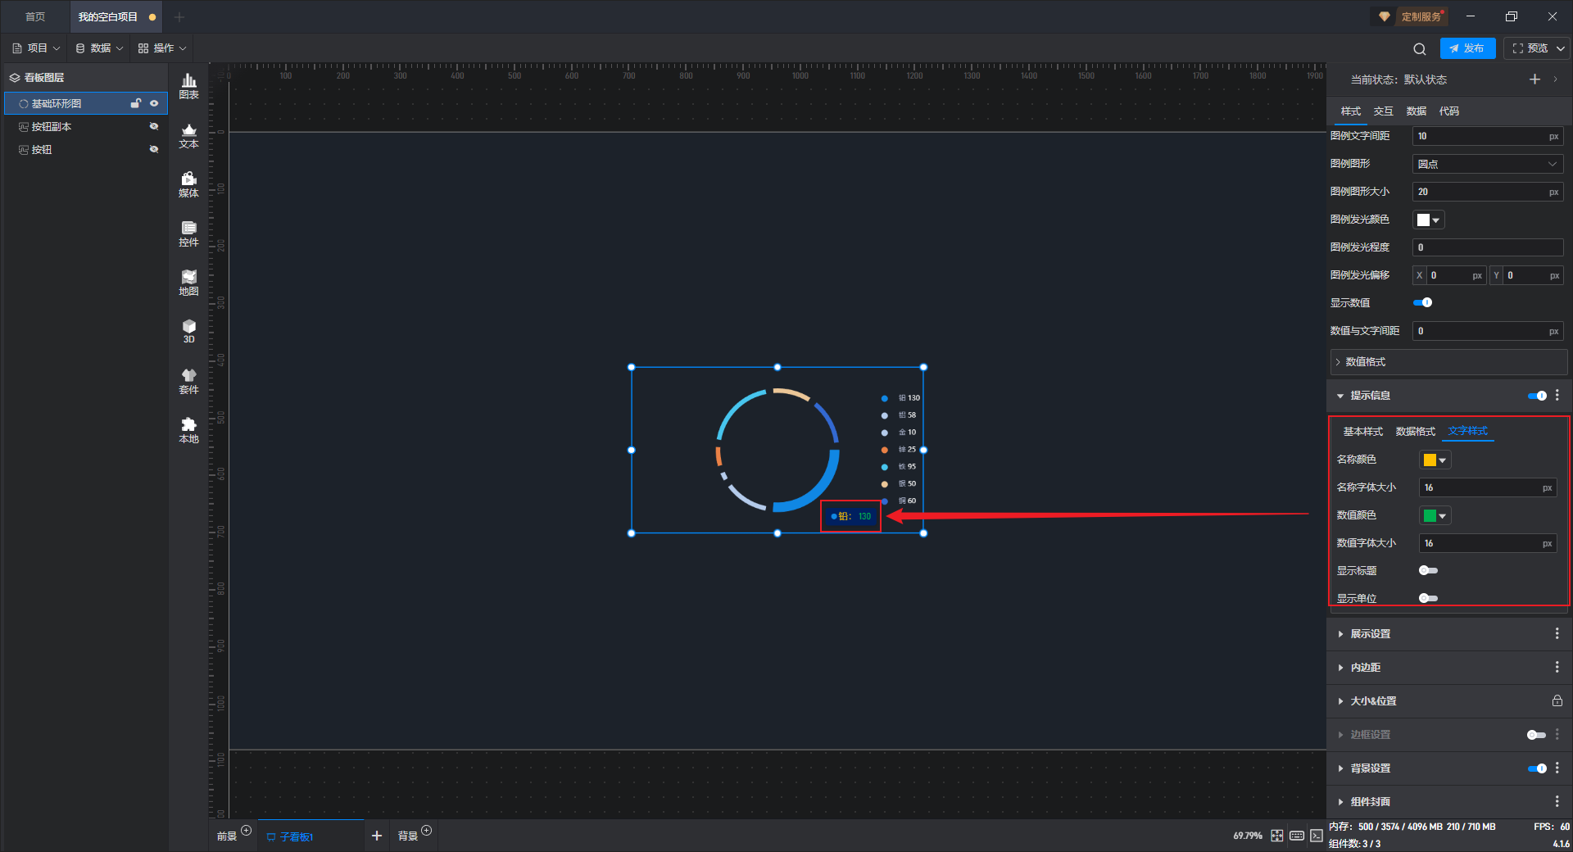The image size is (1573, 852).
Task: Click the 名称字体大小 input field
Action: (x=1488, y=487)
